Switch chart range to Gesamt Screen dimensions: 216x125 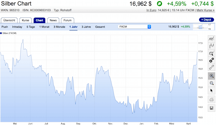pyautogui.click(x=100, y=27)
